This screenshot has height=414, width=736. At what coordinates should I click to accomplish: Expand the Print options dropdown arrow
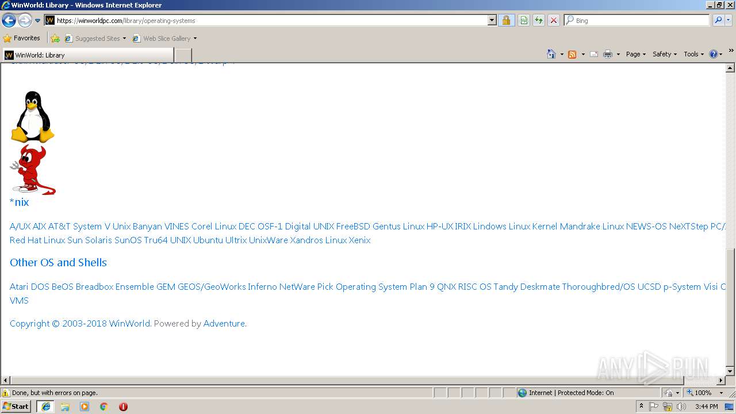[x=618, y=54]
